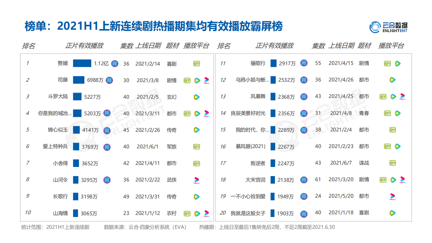
Task: Click the iQiyi icon next to 赘婿
Action: [197, 64]
